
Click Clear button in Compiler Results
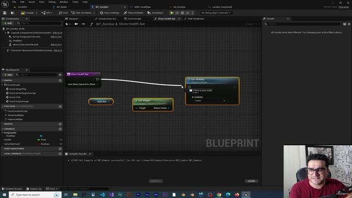coord(251,181)
